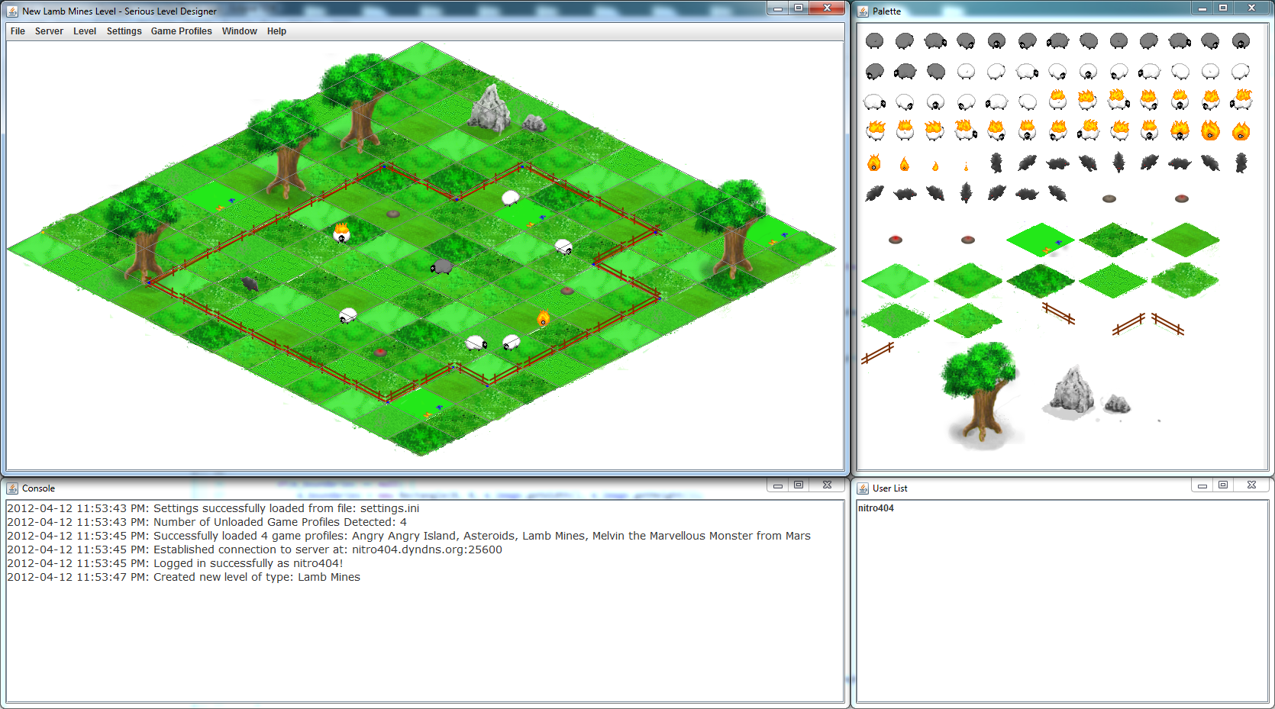The image size is (1275, 709).
Task: Expand the Game Profiles menu
Action: [x=181, y=31]
